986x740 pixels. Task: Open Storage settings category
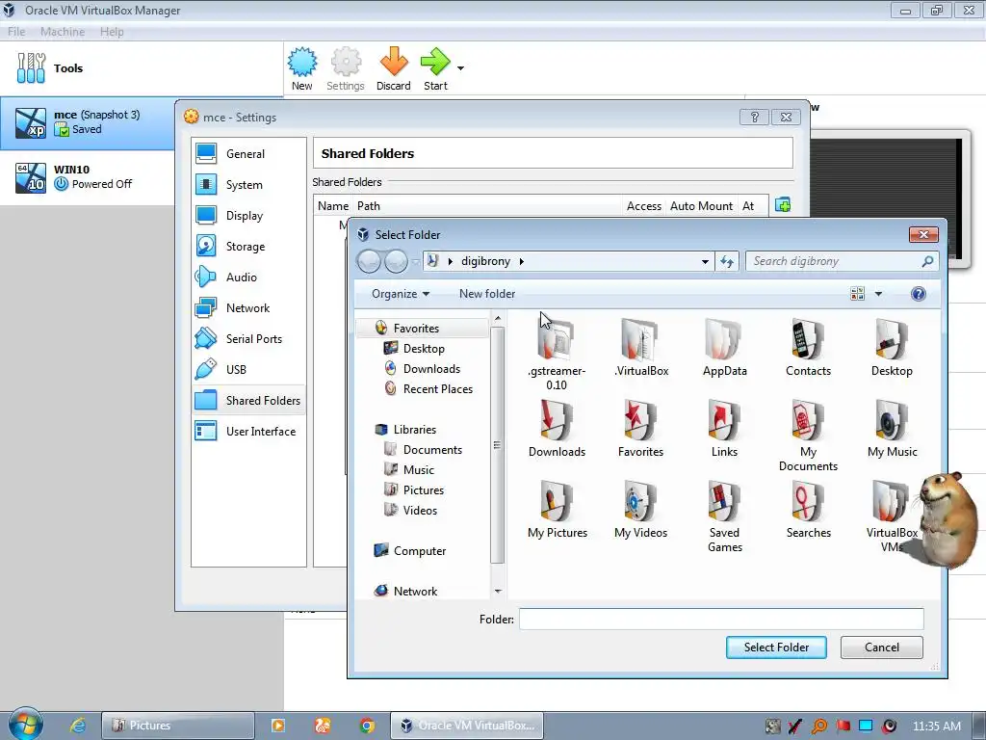coord(249,246)
